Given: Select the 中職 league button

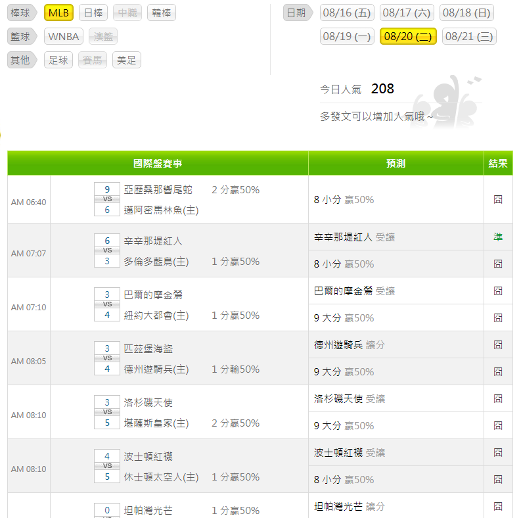Looking at the screenshot, I should pyautogui.click(x=127, y=13).
